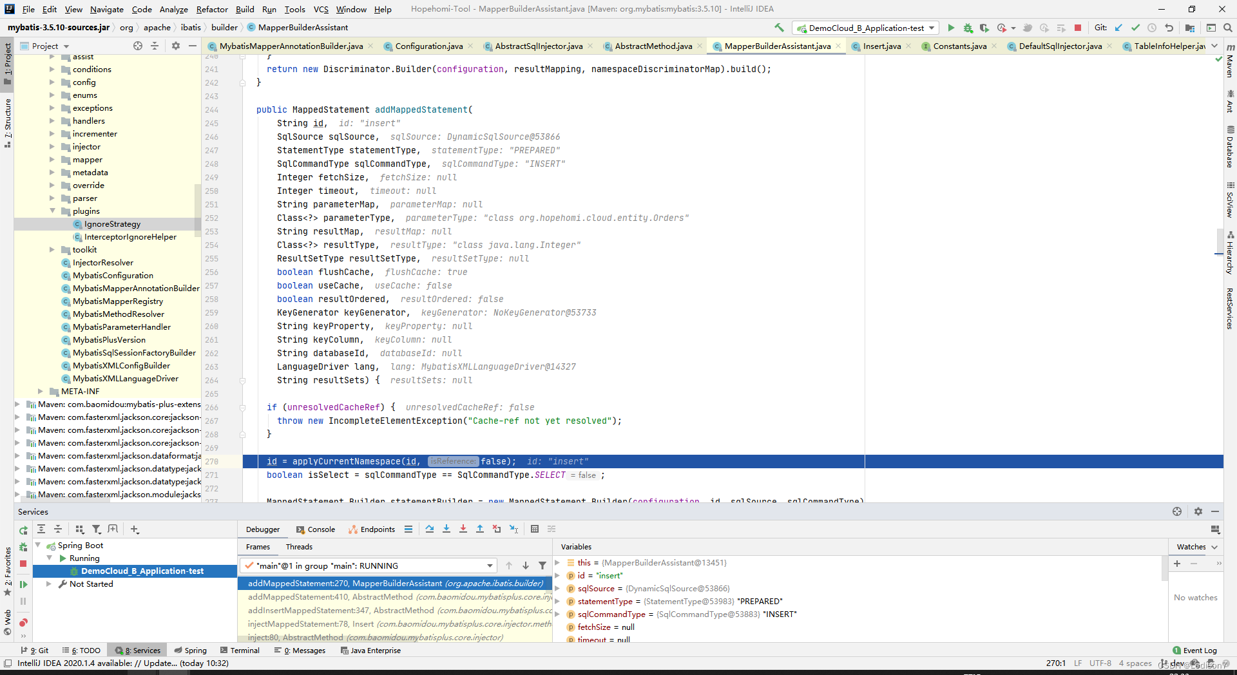Image resolution: width=1237 pixels, height=675 pixels.
Task: Toggle the Maven tool window on the right edge
Action: [x=1230, y=61]
